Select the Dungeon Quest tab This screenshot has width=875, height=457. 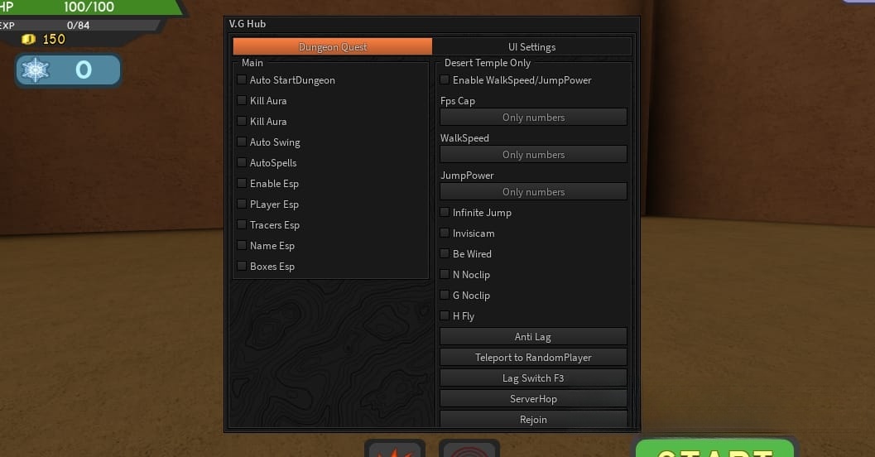tap(333, 47)
